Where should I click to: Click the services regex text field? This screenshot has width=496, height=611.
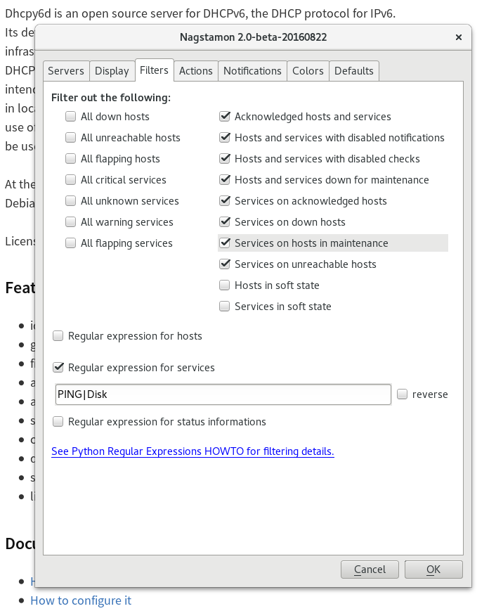[x=223, y=394]
